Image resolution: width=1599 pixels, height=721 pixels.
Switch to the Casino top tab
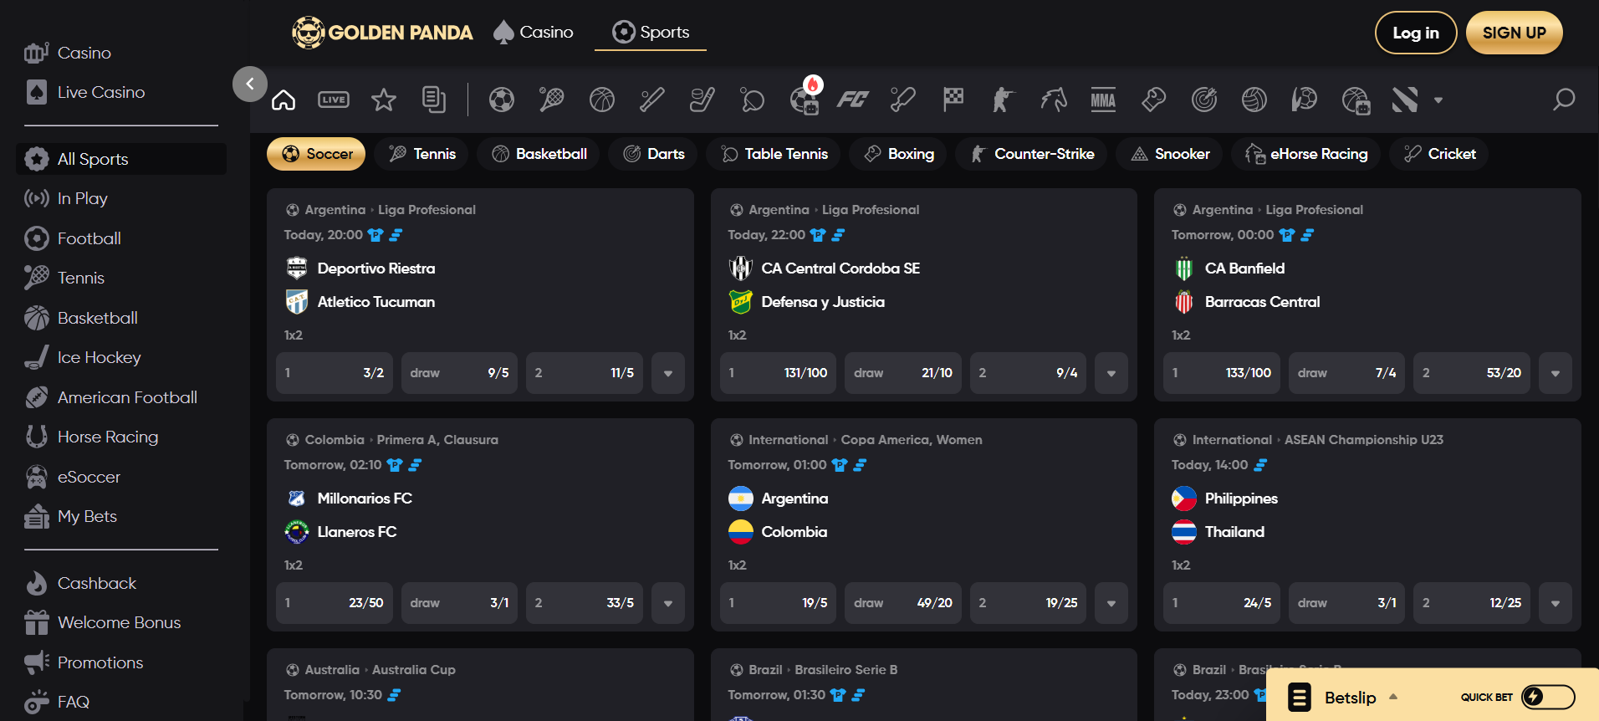pos(534,33)
